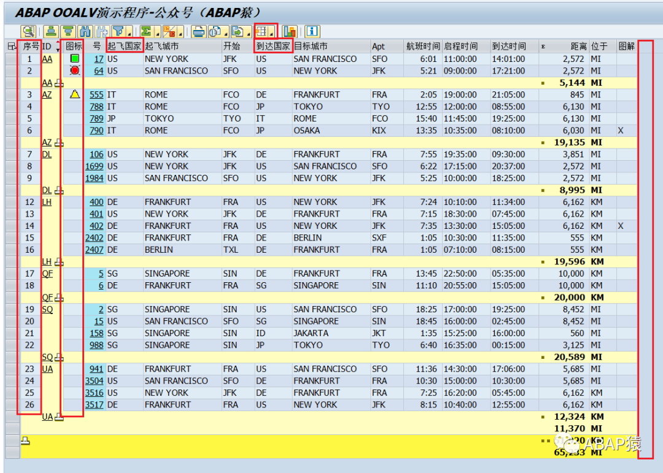The image size is (663, 473).
Task: Click the BERLIN departure city cell in row 16
Action: tap(182, 250)
